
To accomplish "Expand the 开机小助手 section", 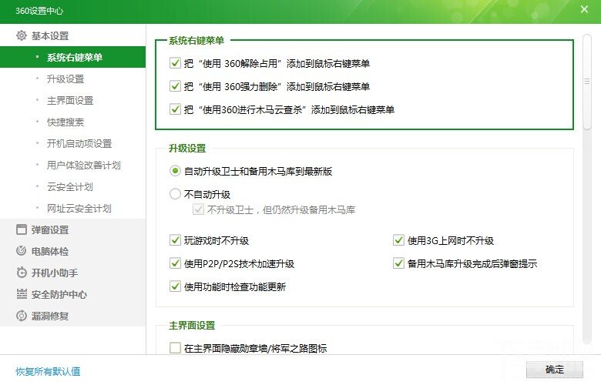I will pyautogui.click(x=73, y=273).
